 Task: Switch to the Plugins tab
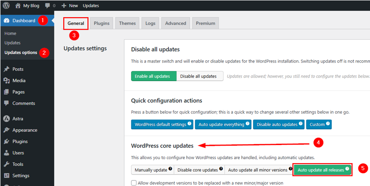coord(102,23)
